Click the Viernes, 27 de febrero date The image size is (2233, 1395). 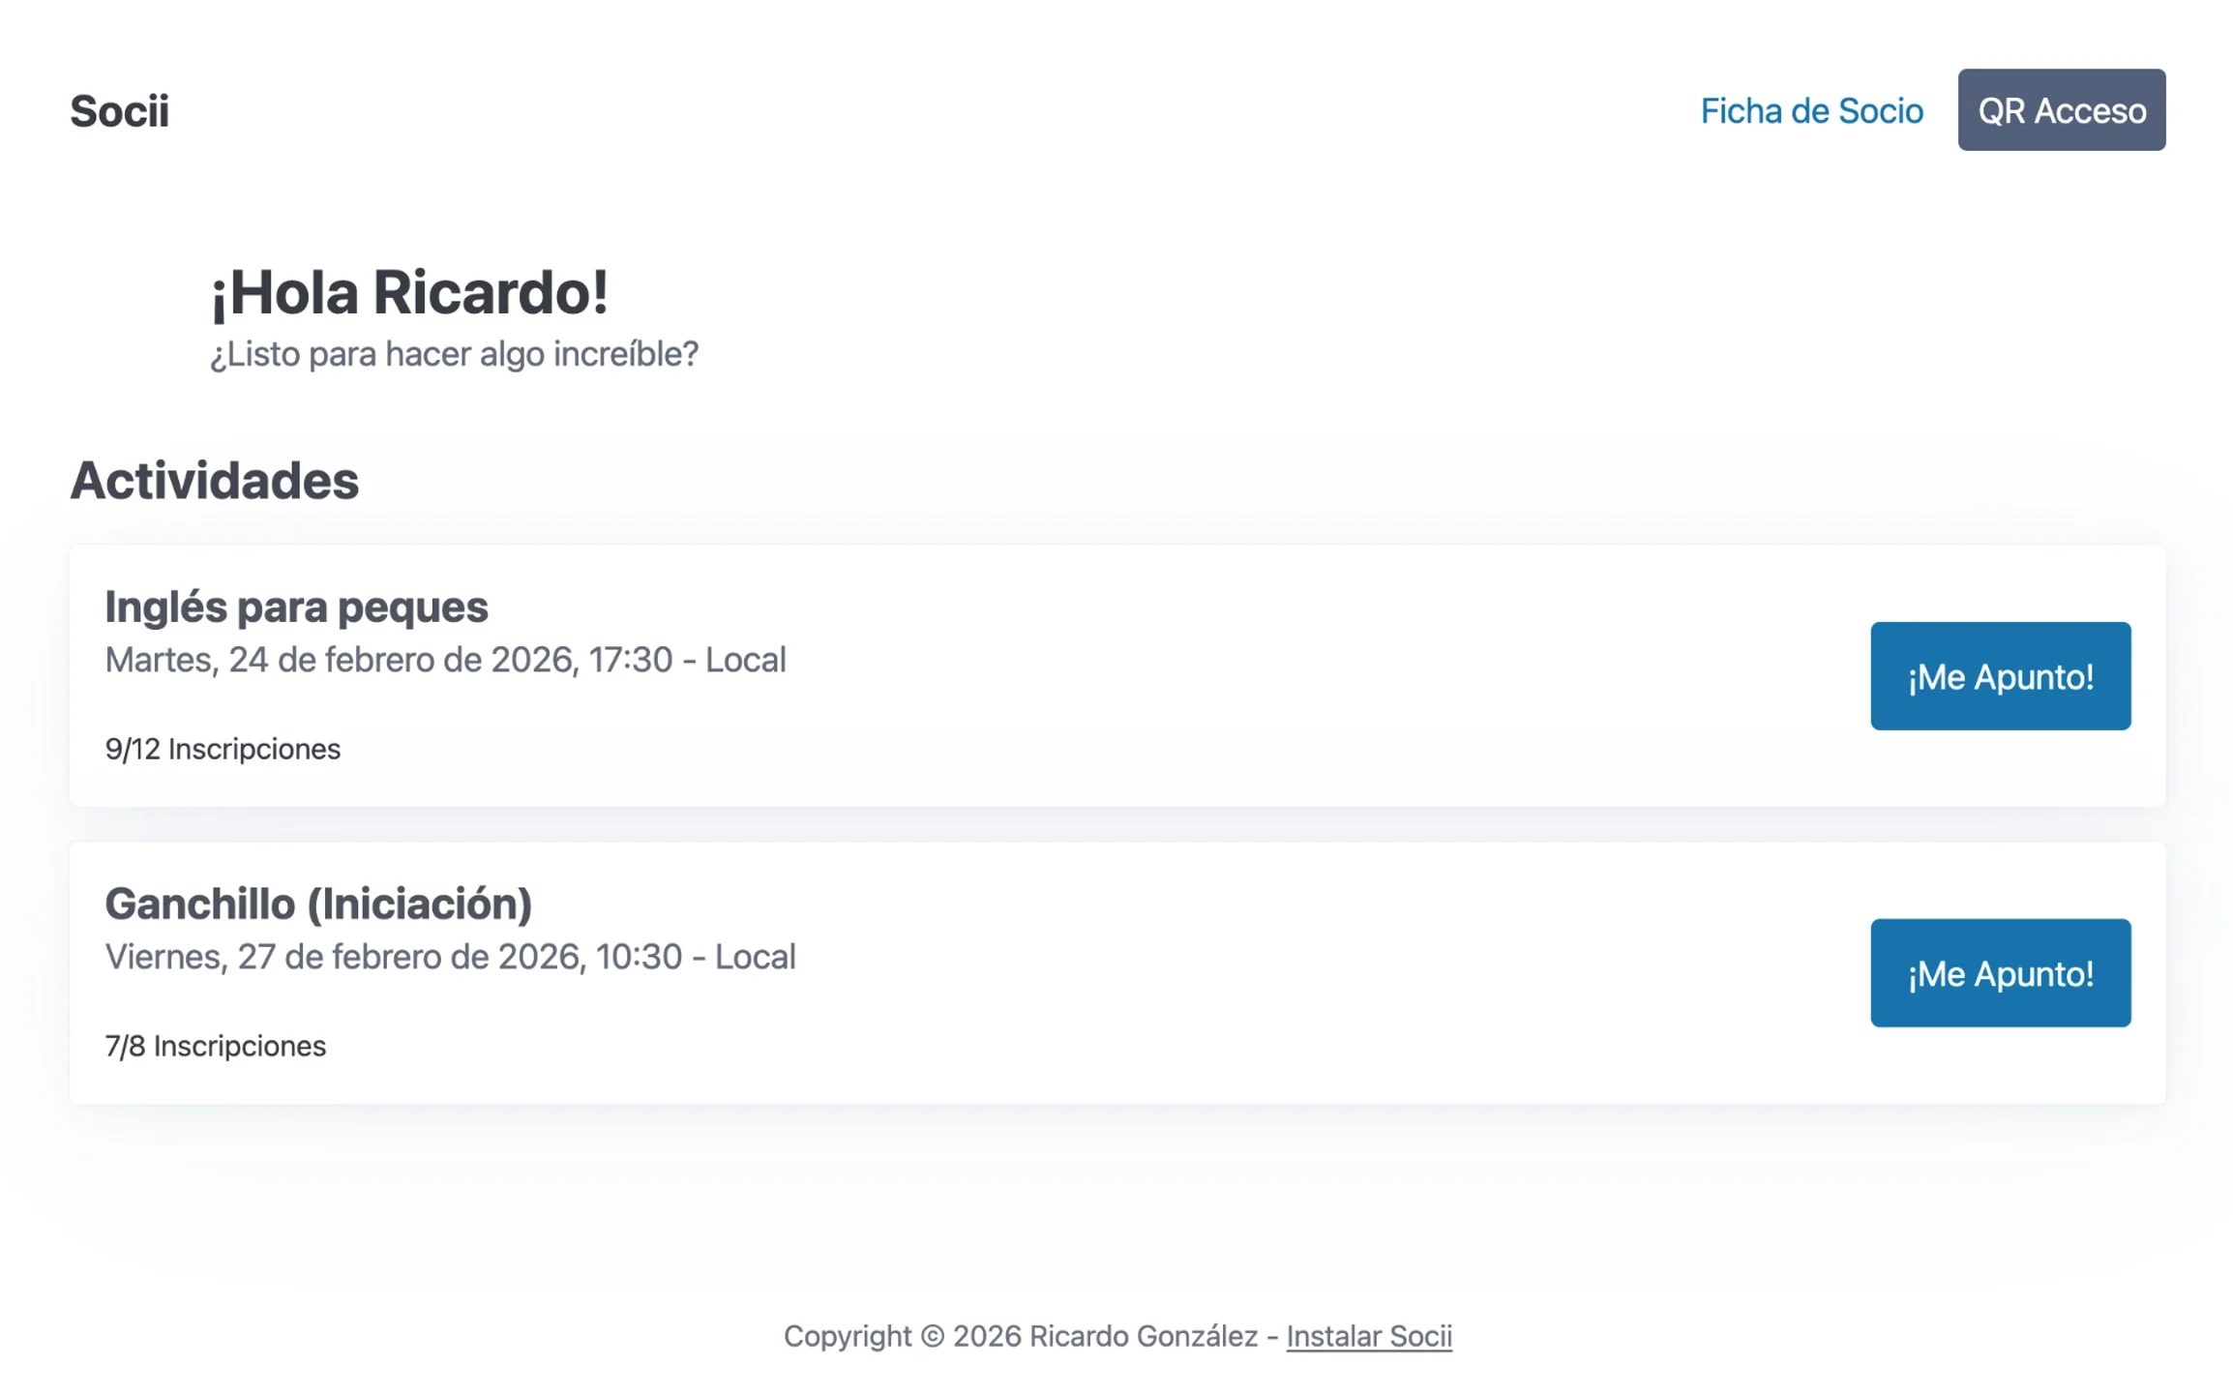tap(343, 957)
